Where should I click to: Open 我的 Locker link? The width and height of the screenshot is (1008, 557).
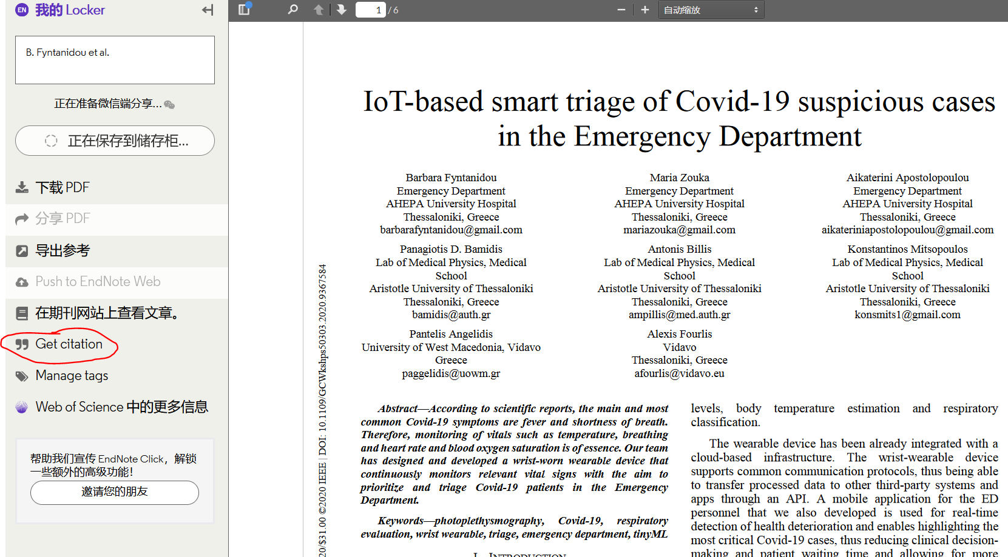click(x=70, y=10)
